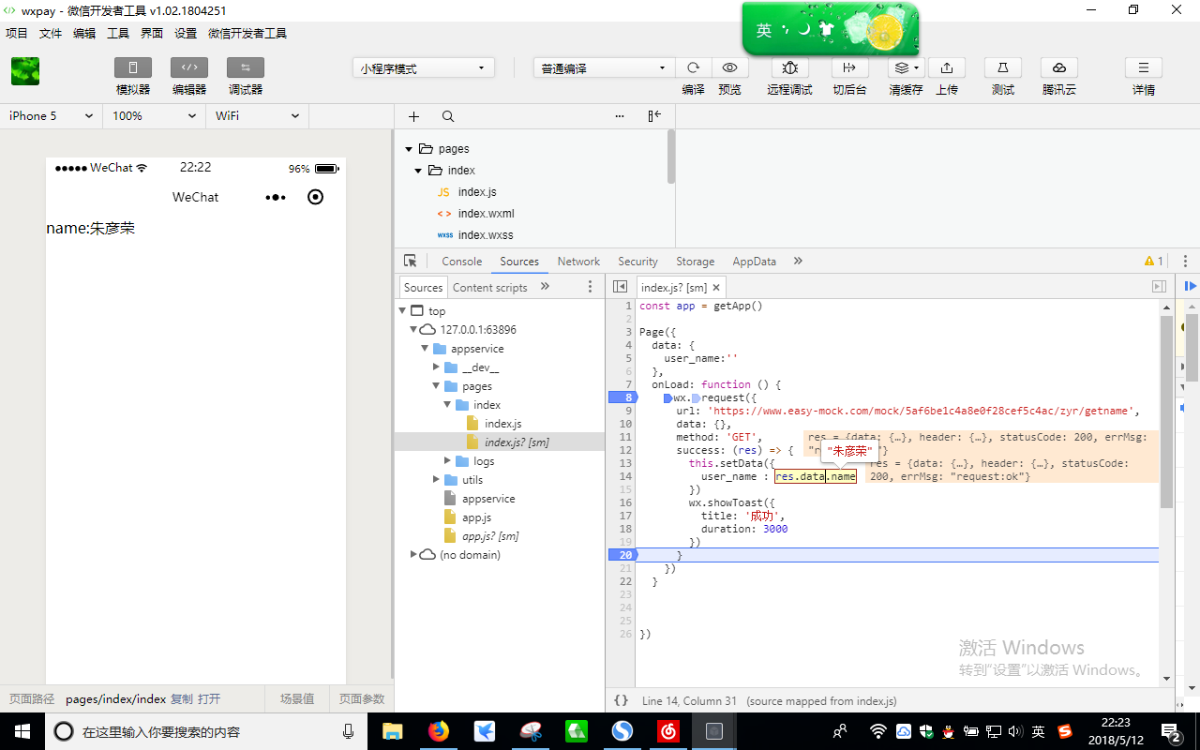Open Firefox from the taskbar

tap(439, 731)
